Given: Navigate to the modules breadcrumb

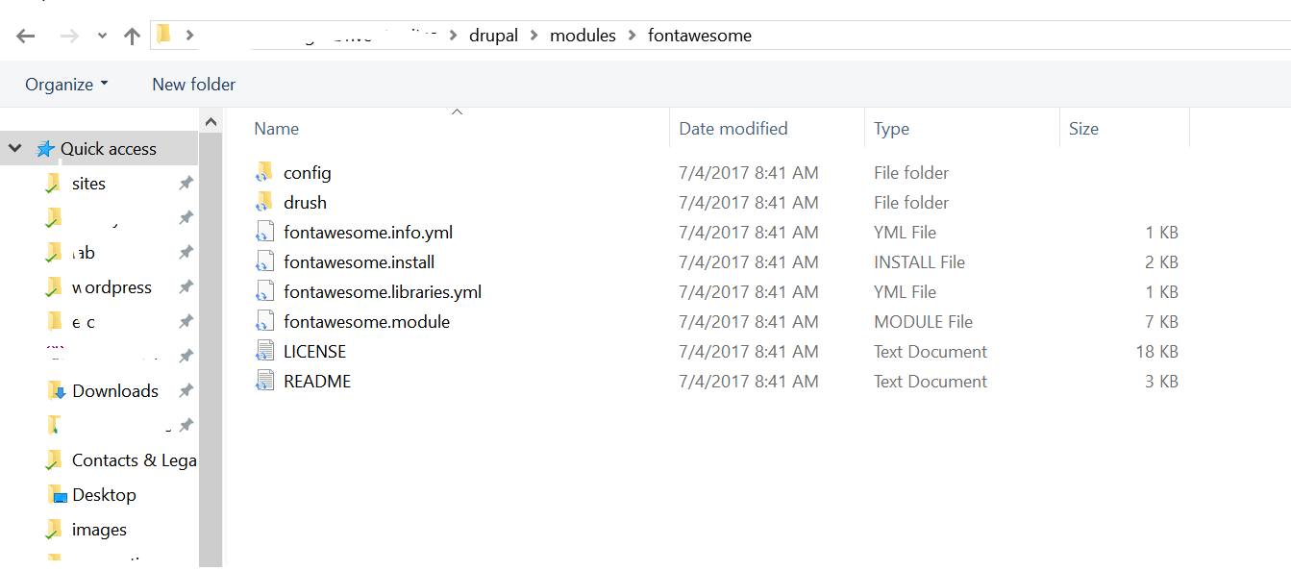Looking at the screenshot, I should [x=583, y=35].
